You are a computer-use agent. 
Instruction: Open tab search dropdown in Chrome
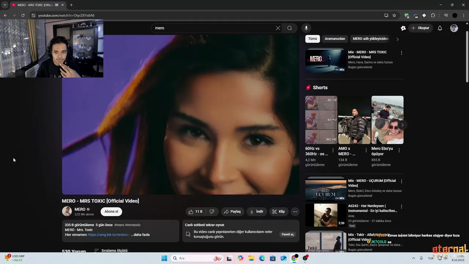[x=5, y=5]
